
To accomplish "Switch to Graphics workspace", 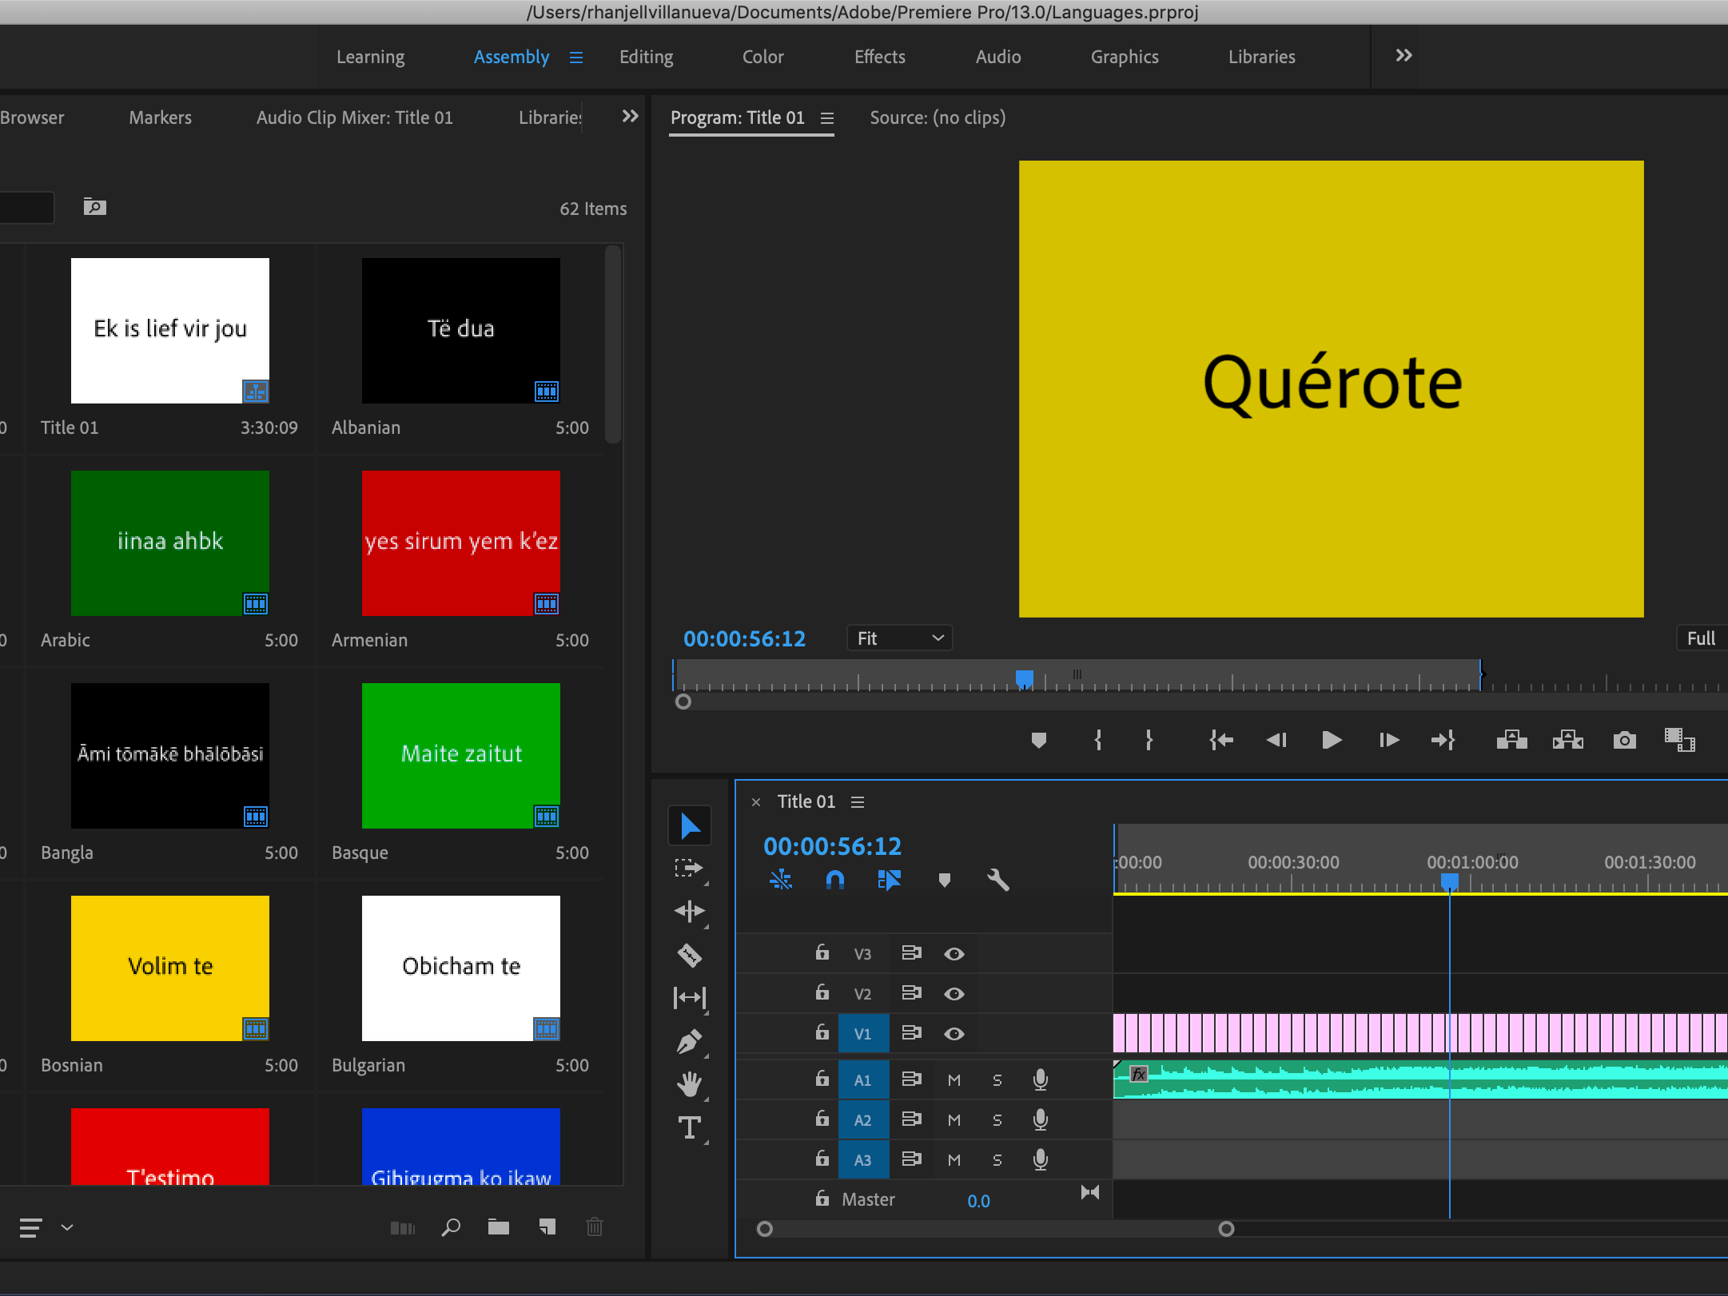I will 1124,57.
